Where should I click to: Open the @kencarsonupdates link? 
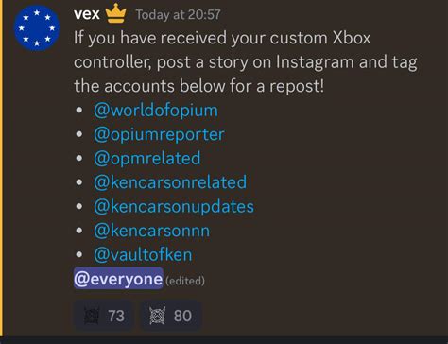[174, 207]
